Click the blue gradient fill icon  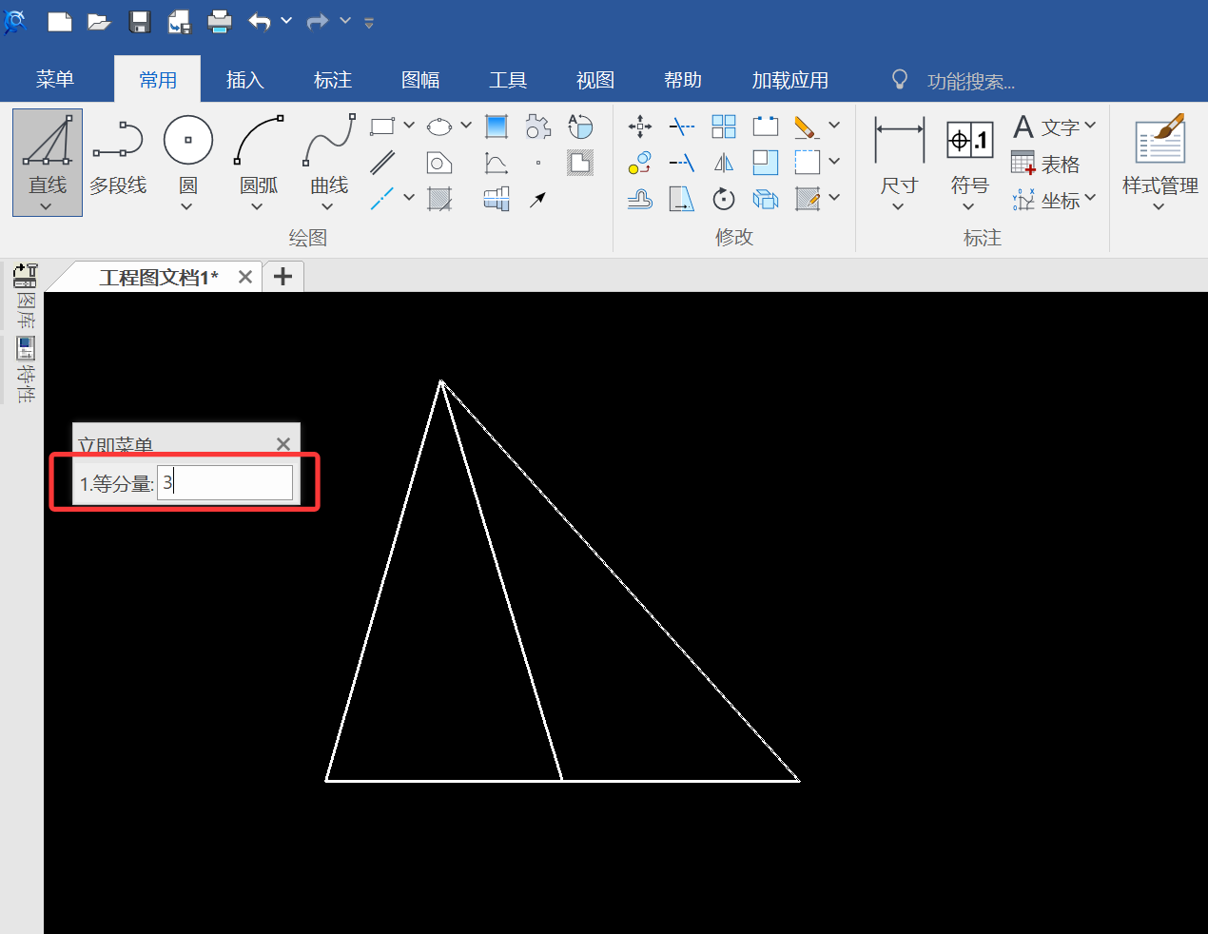(x=497, y=126)
